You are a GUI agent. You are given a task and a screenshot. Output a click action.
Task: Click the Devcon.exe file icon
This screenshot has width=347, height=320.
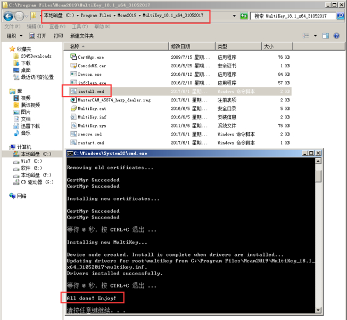[73, 74]
